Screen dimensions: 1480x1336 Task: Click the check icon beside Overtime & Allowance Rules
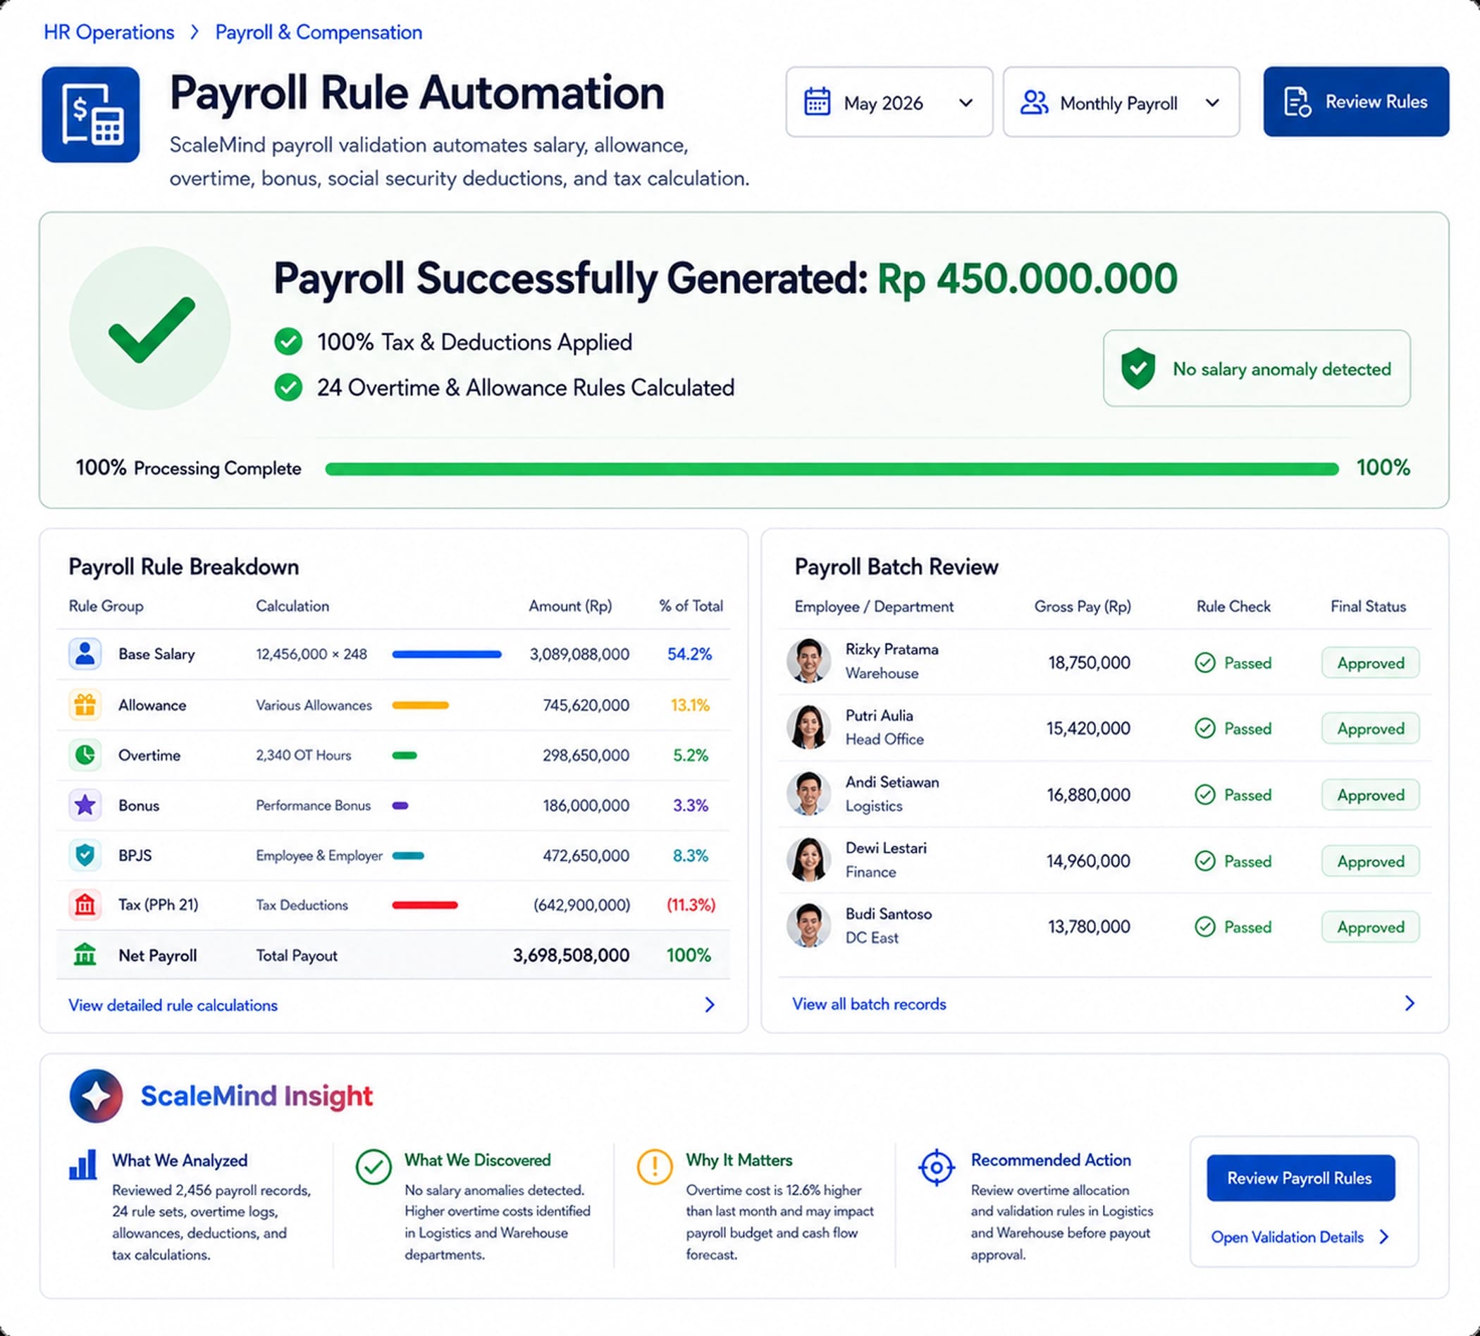pos(288,387)
